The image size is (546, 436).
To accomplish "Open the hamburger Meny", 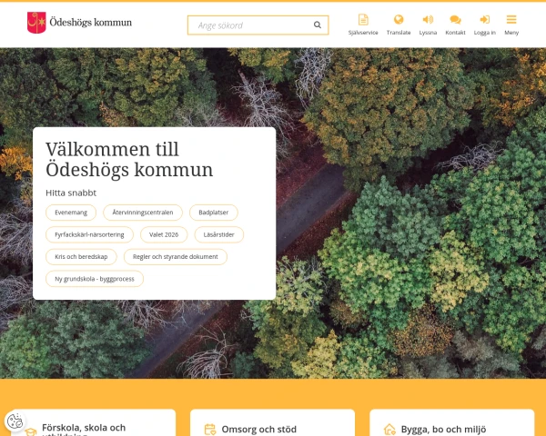I will tap(511, 25).
